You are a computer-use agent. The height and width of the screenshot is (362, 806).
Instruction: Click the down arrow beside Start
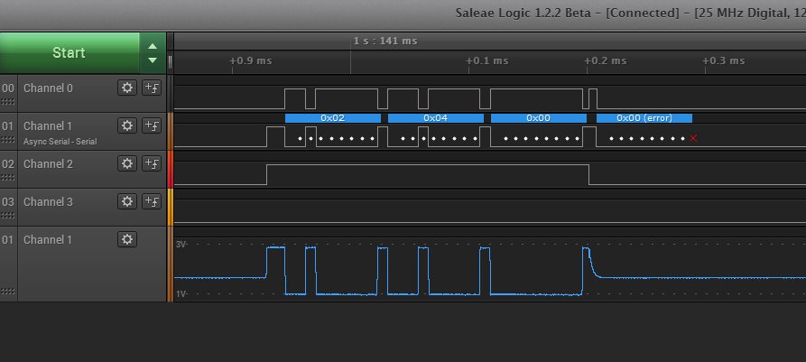coord(153,60)
